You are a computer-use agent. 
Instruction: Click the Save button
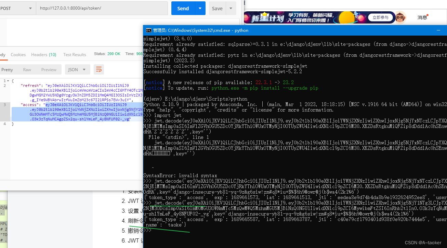click(217, 8)
